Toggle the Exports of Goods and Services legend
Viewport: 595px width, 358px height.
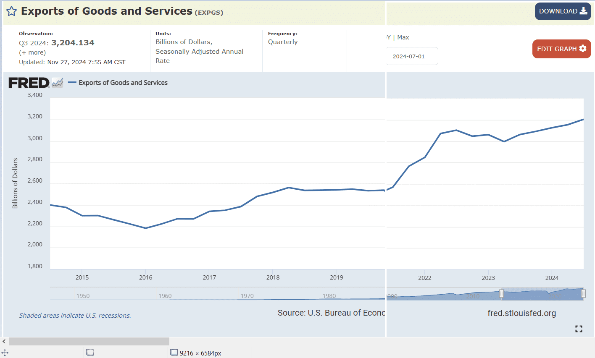(118, 83)
